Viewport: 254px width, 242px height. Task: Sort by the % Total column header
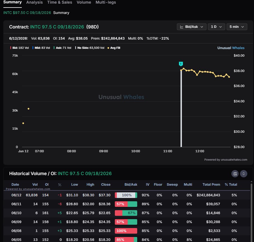[231, 185]
